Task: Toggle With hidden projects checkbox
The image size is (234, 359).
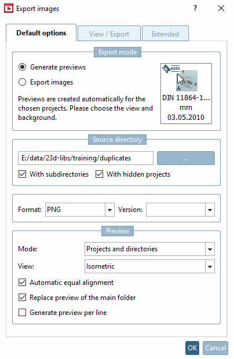Action: click(100, 174)
